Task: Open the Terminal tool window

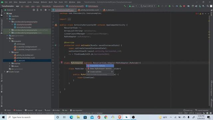Action: 29,110
